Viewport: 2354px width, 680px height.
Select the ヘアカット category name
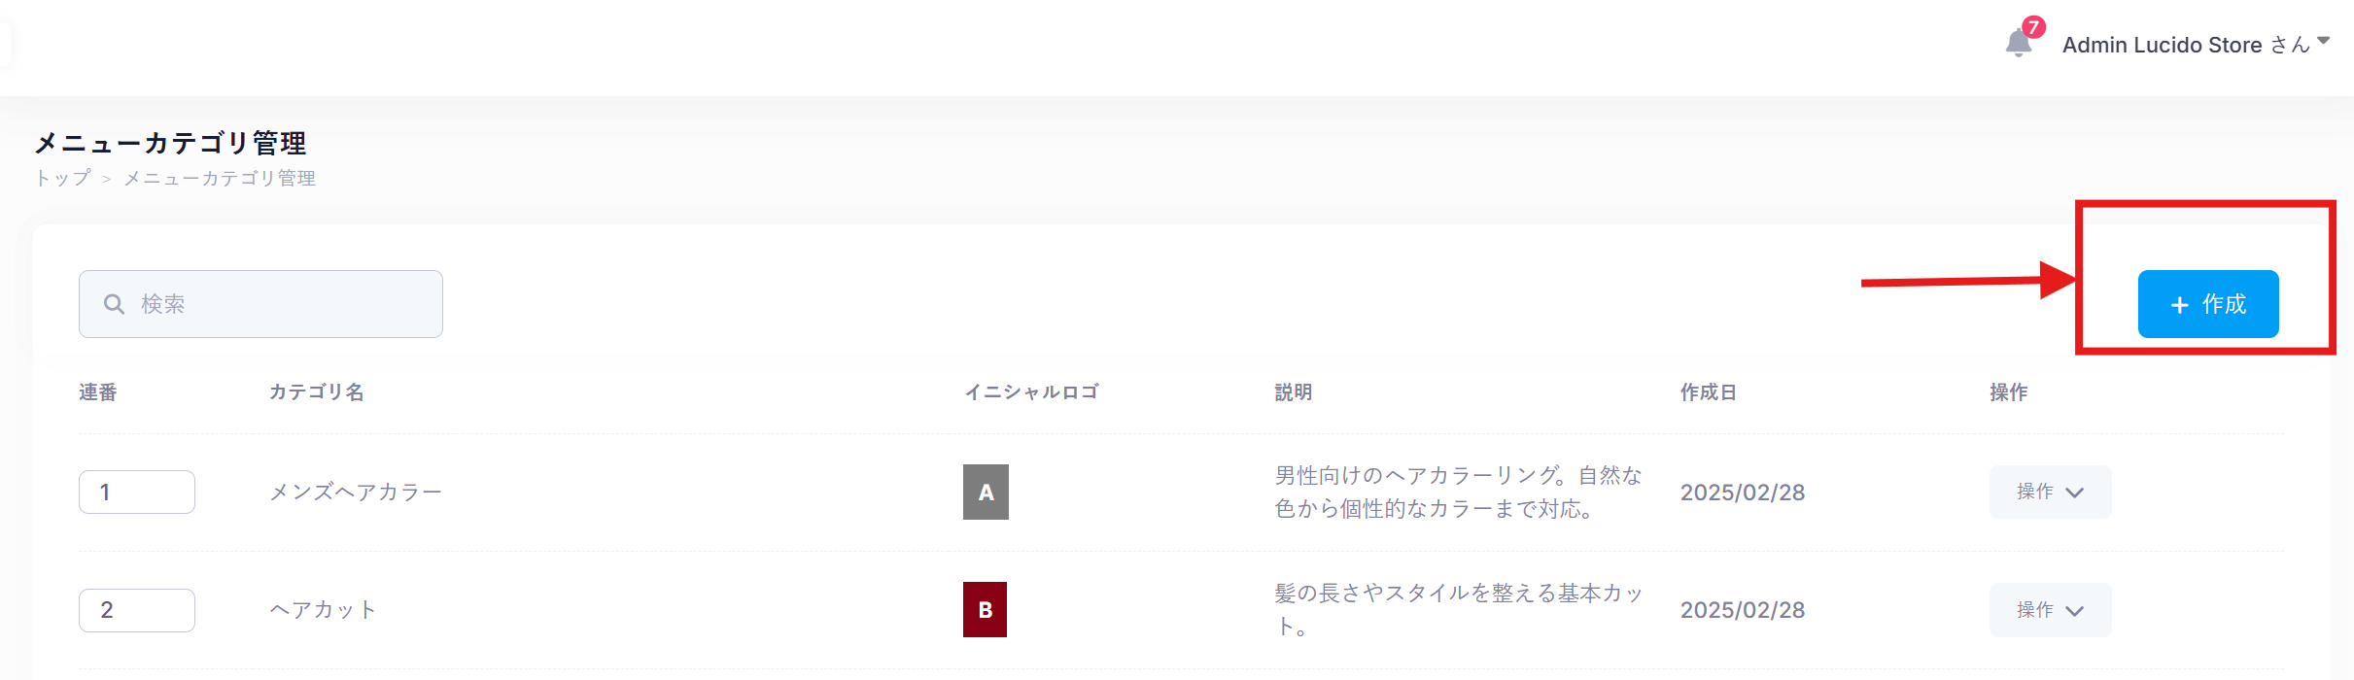pyautogui.click(x=323, y=610)
